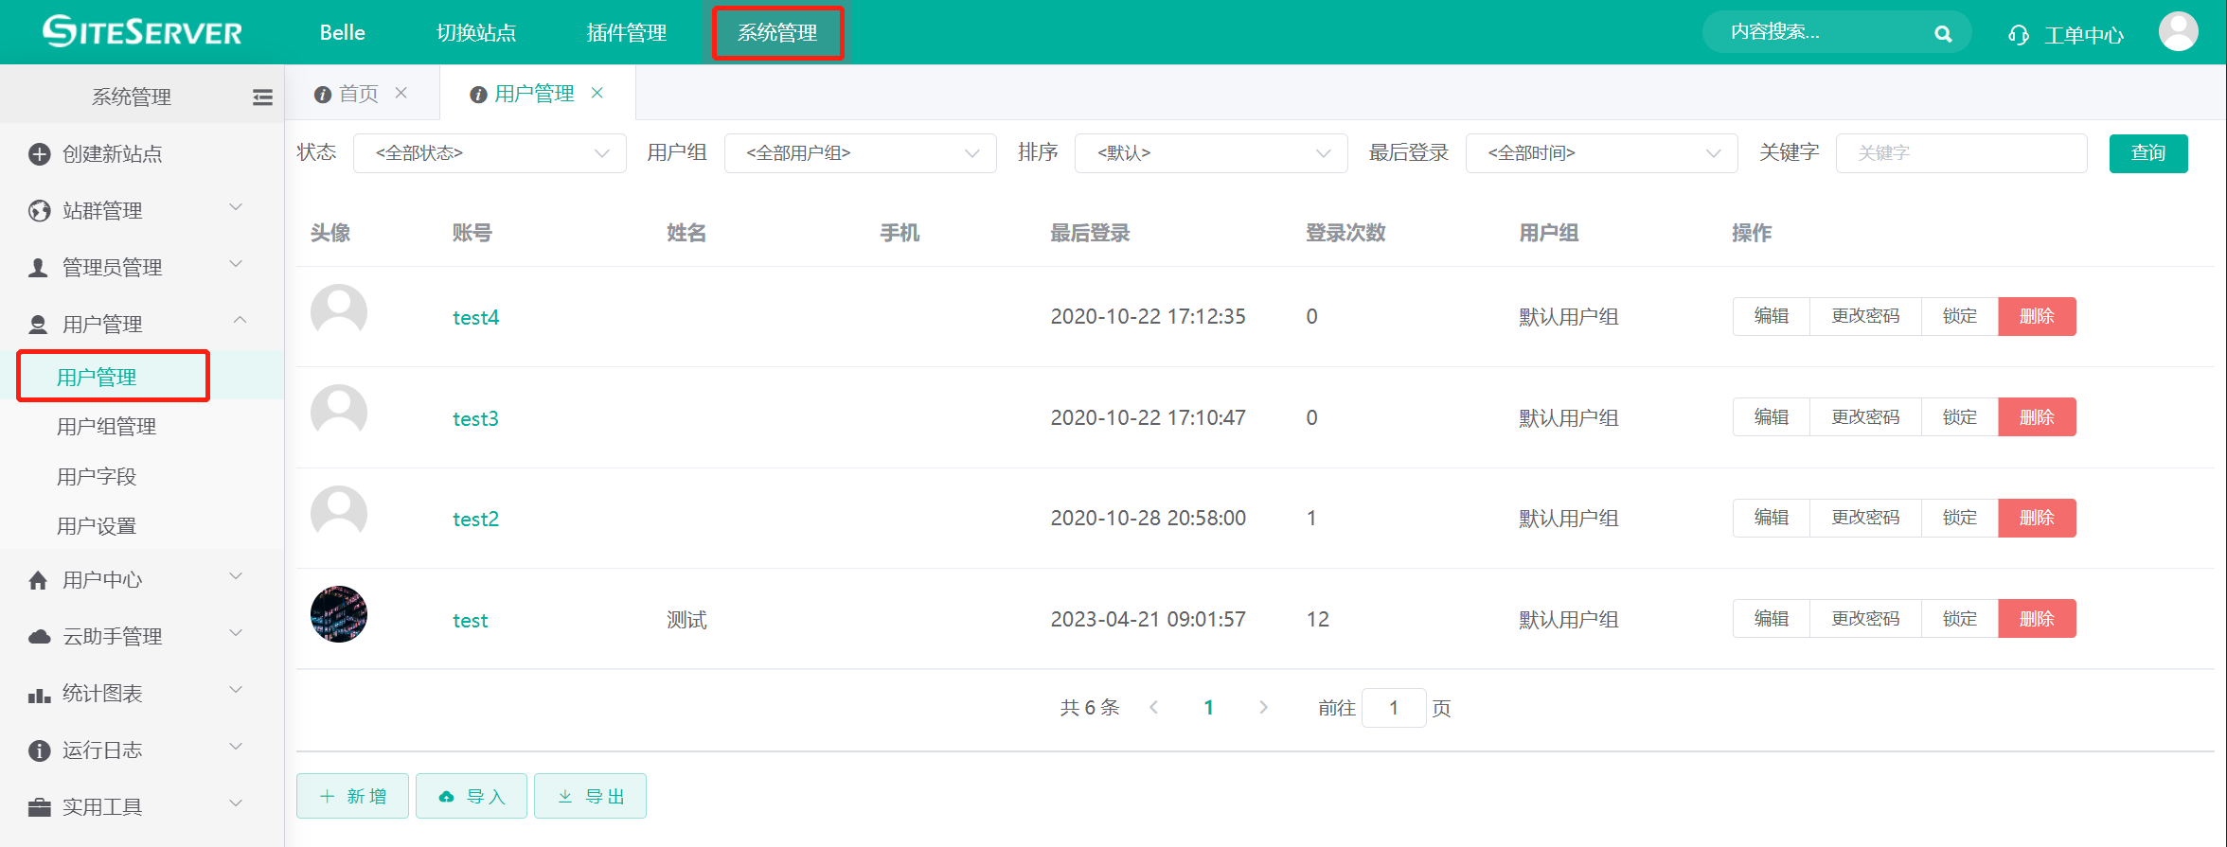Close the 首页 tab

401,93
